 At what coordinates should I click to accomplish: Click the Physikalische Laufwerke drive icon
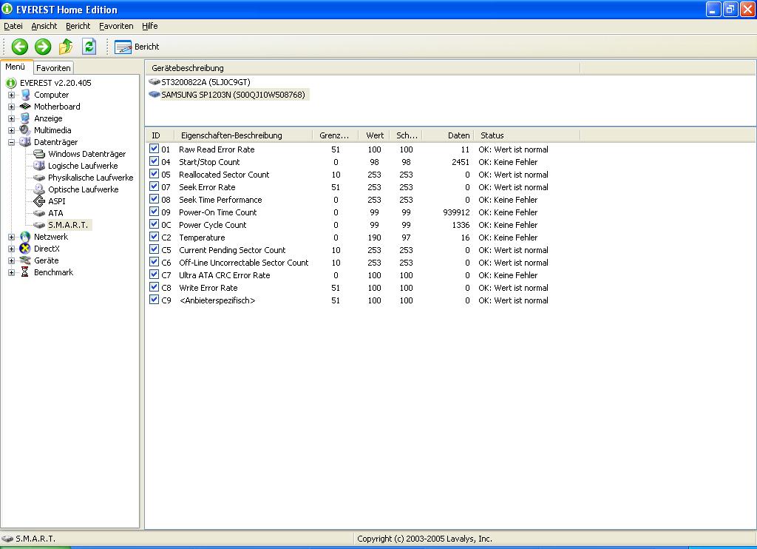[39, 178]
